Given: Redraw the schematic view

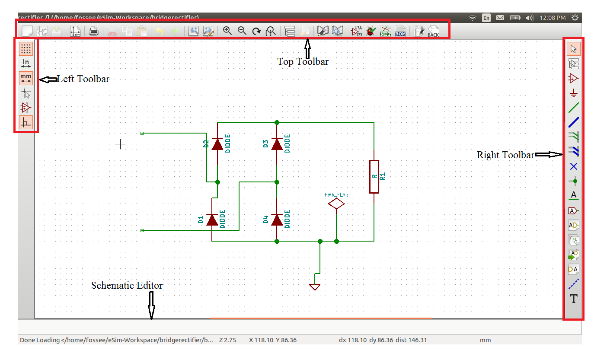Looking at the screenshot, I should [x=256, y=31].
